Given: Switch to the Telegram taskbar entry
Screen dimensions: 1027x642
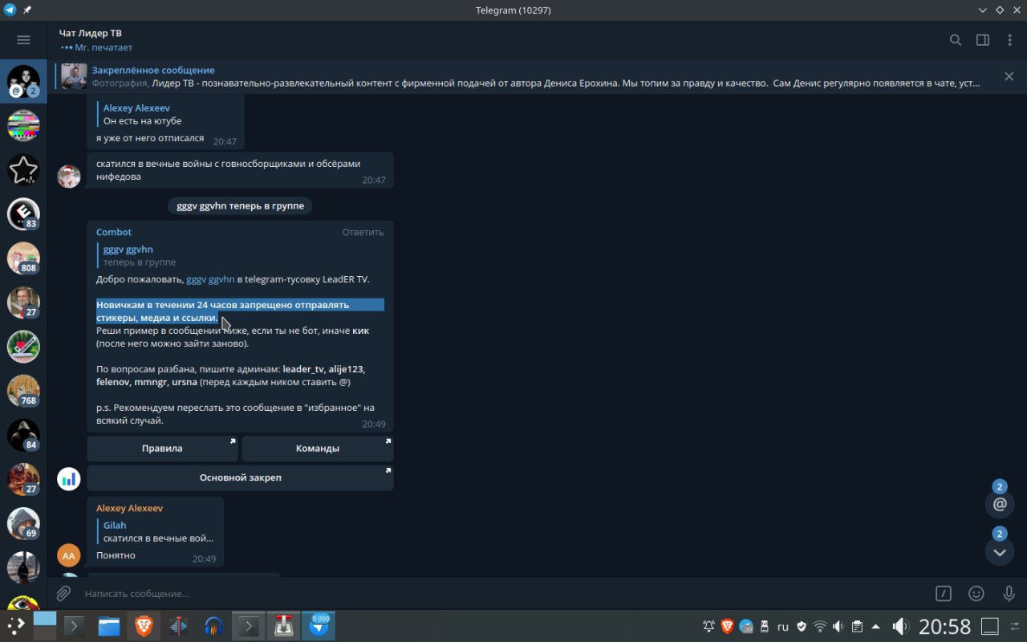Looking at the screenshot, I should [319, 626].
